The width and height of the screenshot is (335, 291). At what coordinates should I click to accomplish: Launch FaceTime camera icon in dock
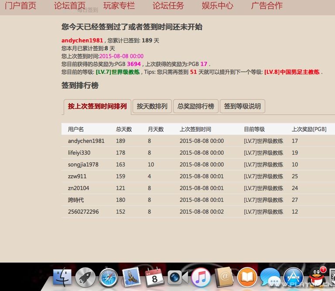click(178, 277)
